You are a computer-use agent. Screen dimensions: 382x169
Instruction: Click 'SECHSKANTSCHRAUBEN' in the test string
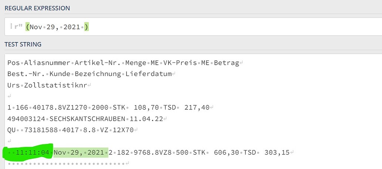(x=87, y=119)
